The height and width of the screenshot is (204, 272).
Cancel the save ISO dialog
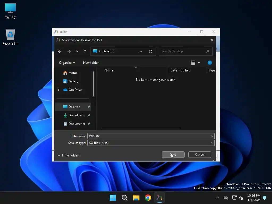200,155
